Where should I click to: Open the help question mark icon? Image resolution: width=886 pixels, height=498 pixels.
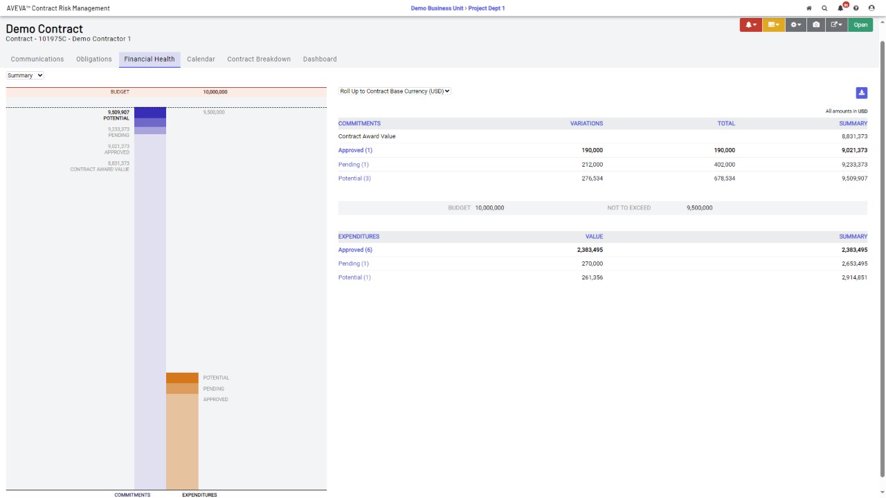(856, 8)
